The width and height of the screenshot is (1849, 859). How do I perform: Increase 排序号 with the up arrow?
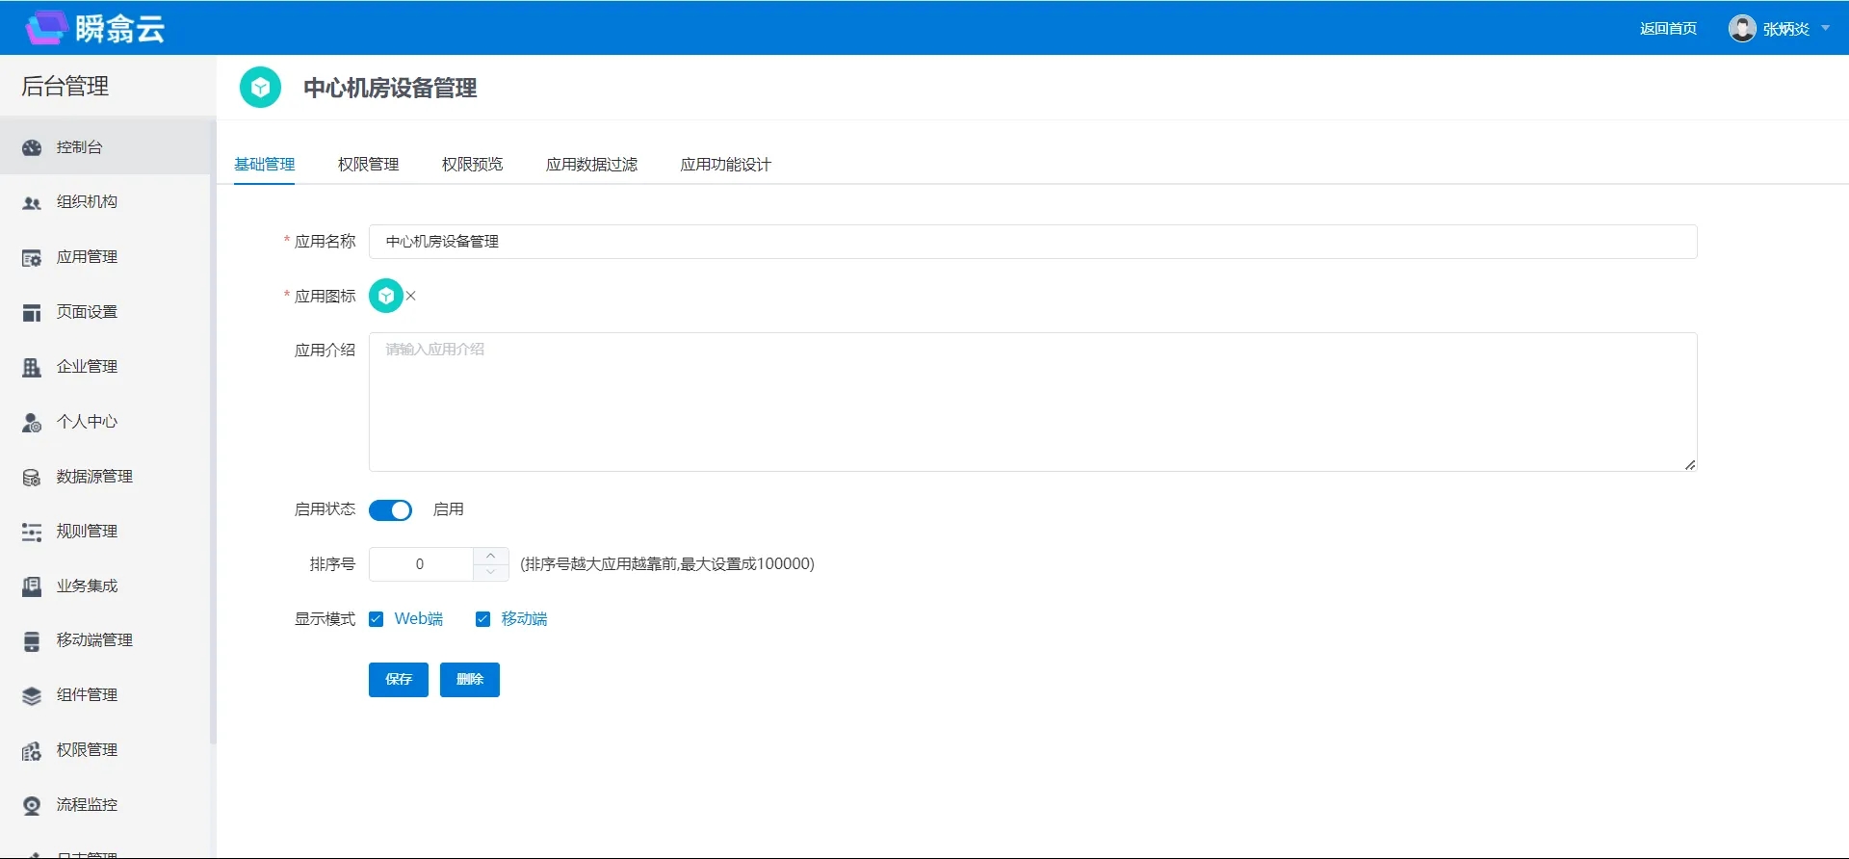click(x=491, y=556)
